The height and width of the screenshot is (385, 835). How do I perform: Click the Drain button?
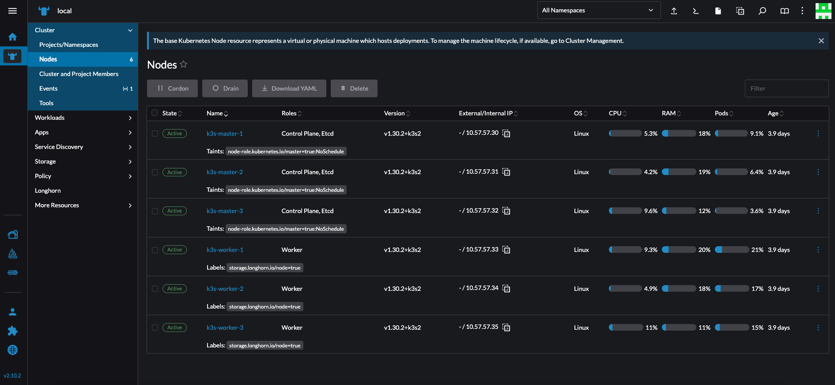pyautogui.click(x=225, y=88)
